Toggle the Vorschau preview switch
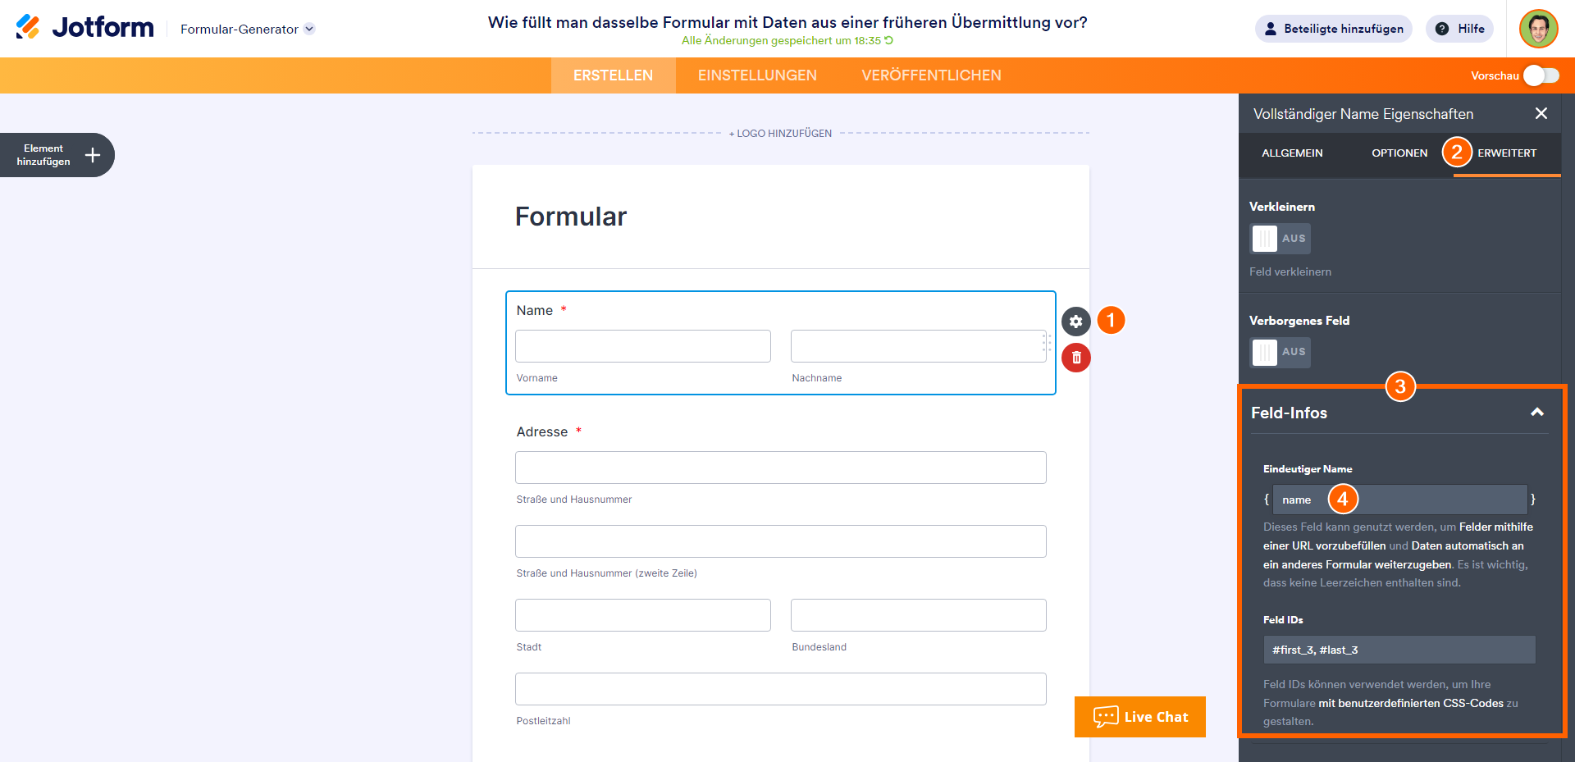The height and width of the screenshot is (762, 1575). point(1541,75)
